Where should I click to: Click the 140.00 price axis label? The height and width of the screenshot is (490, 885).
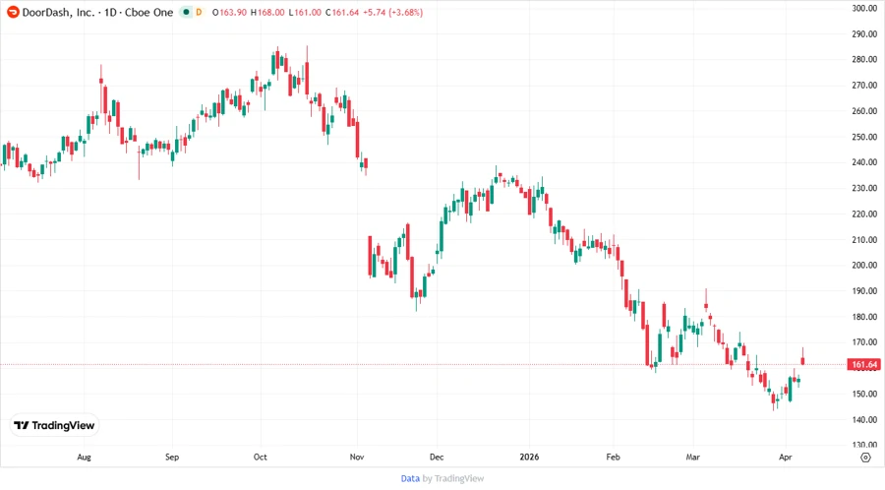coord(864,419)
